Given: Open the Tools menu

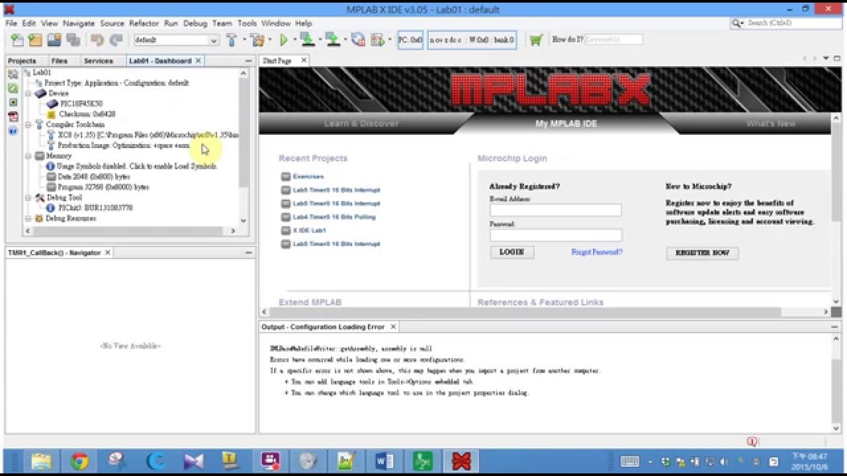Looking at the screenshot, I should coord(247,23).
